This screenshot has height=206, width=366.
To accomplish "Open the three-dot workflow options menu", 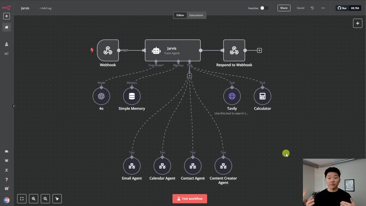I will pos(323,8).
